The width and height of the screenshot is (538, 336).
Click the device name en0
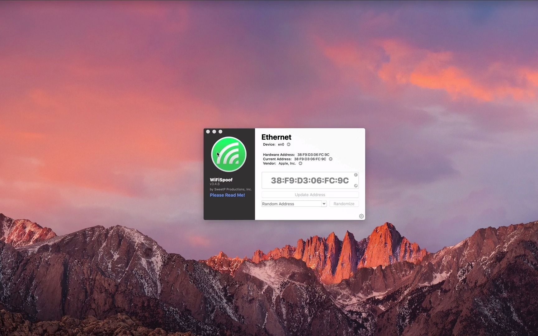(x=281, y=144)
